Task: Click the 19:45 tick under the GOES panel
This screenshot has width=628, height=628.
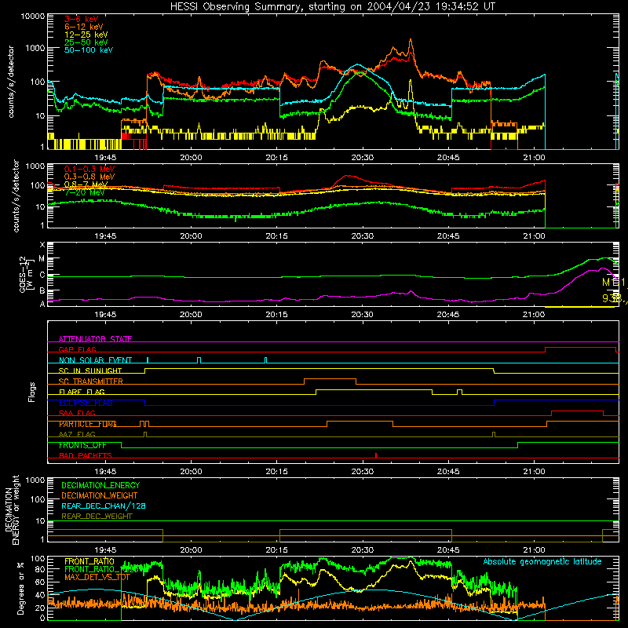Action: pos(105,315)
